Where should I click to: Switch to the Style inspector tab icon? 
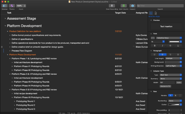pos(151,13)
